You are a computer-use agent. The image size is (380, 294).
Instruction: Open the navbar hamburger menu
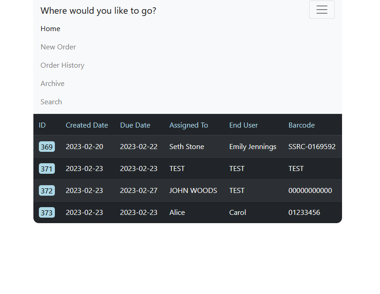[x=322, y=10]
